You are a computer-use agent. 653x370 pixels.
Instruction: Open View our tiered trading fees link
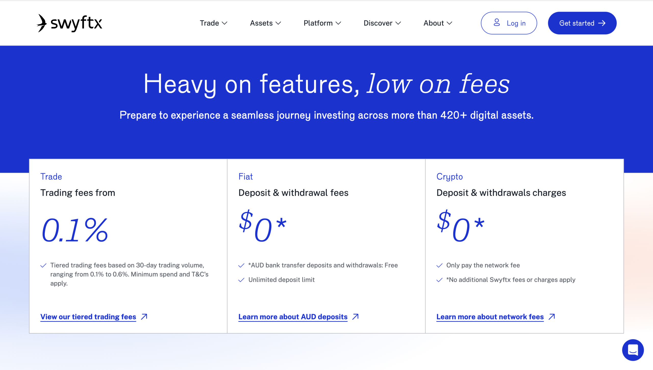pos(88,317)
